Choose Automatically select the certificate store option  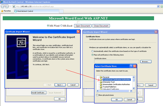[x=93, y=51]
